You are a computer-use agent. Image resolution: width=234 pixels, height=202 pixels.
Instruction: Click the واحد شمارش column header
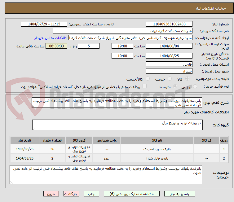point(106,140)
